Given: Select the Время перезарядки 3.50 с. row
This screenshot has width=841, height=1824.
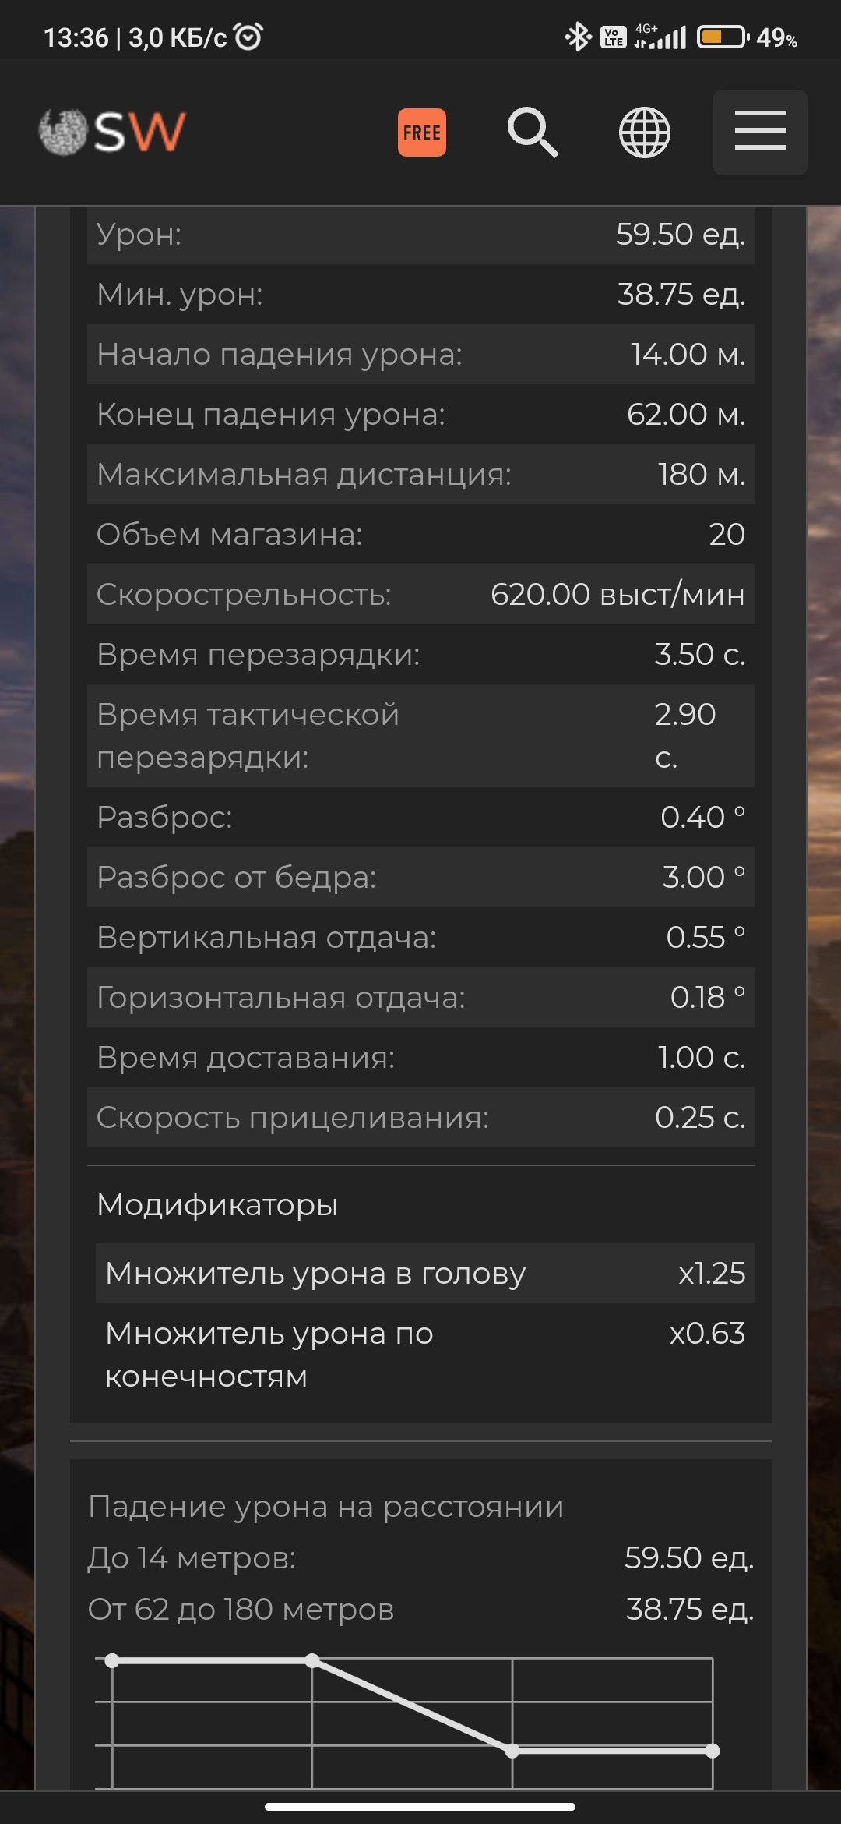Looking at the screenshot, I should tap(420, 654).
